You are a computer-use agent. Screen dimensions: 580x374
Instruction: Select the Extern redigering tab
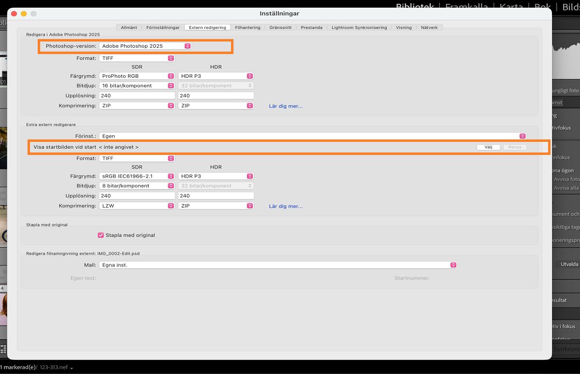[x=207, y=28]
